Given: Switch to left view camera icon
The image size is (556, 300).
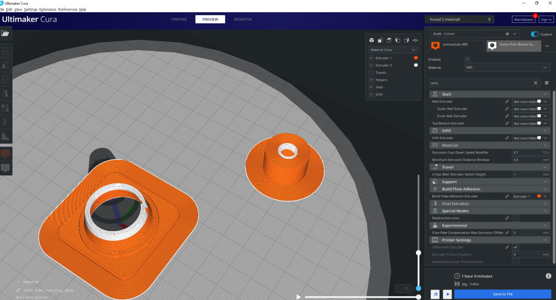Looking at the screenshot, I should coord(397,40).
